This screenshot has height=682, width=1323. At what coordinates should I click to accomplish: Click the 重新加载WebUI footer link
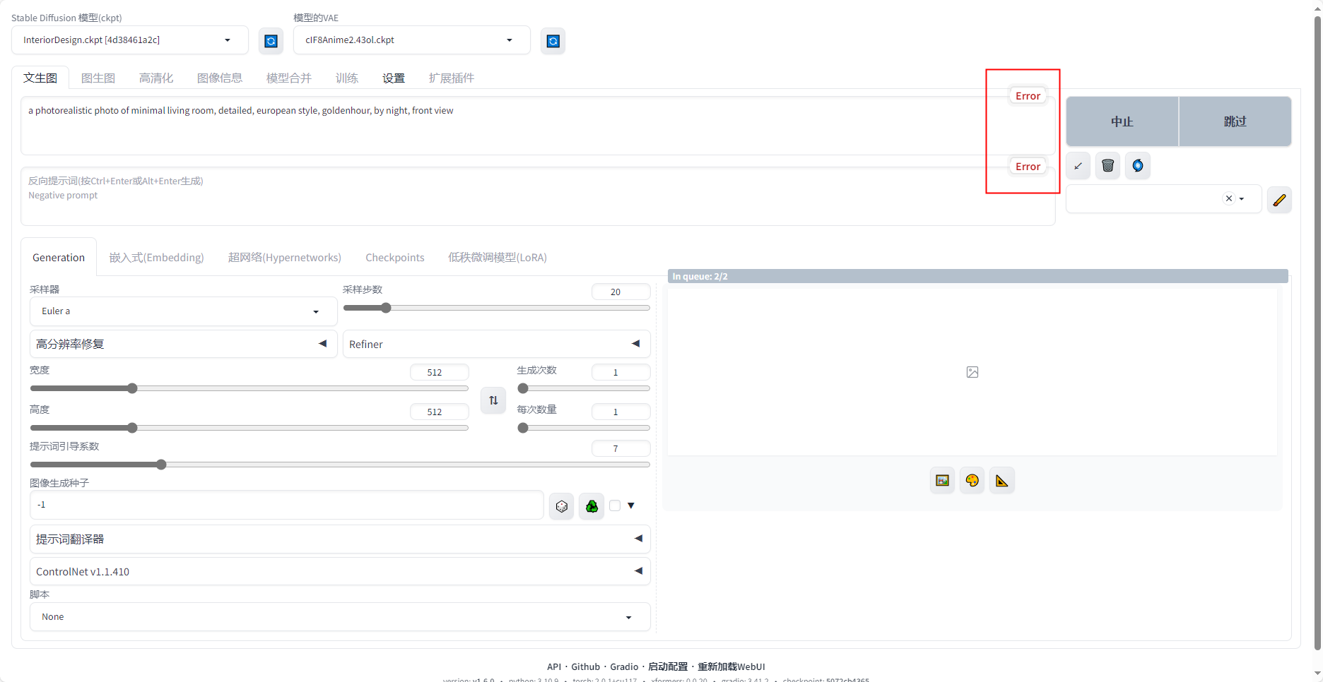point(731,666)
